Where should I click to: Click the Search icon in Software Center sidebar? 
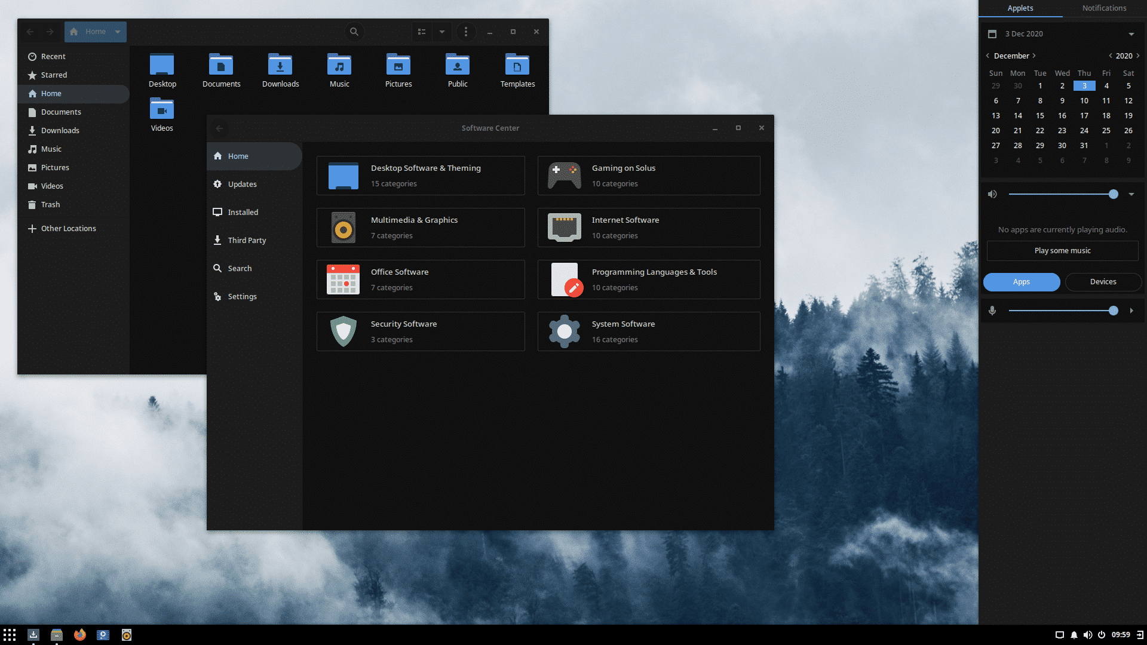click(218, 268)
